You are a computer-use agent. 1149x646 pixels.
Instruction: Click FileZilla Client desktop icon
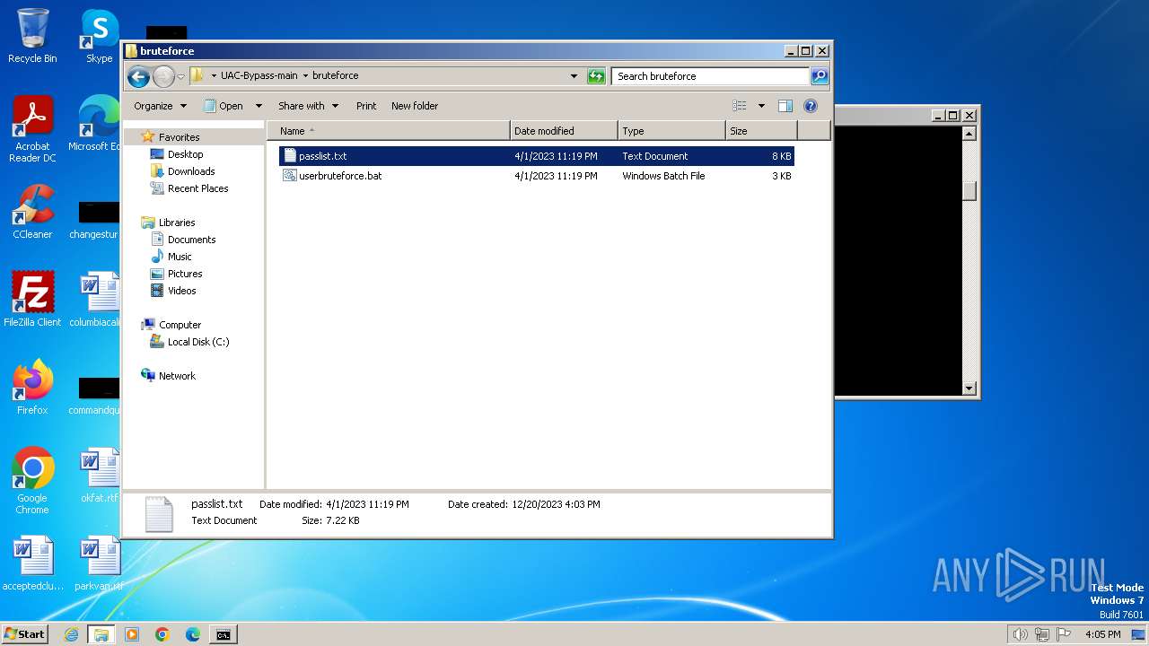click(32, 300)
